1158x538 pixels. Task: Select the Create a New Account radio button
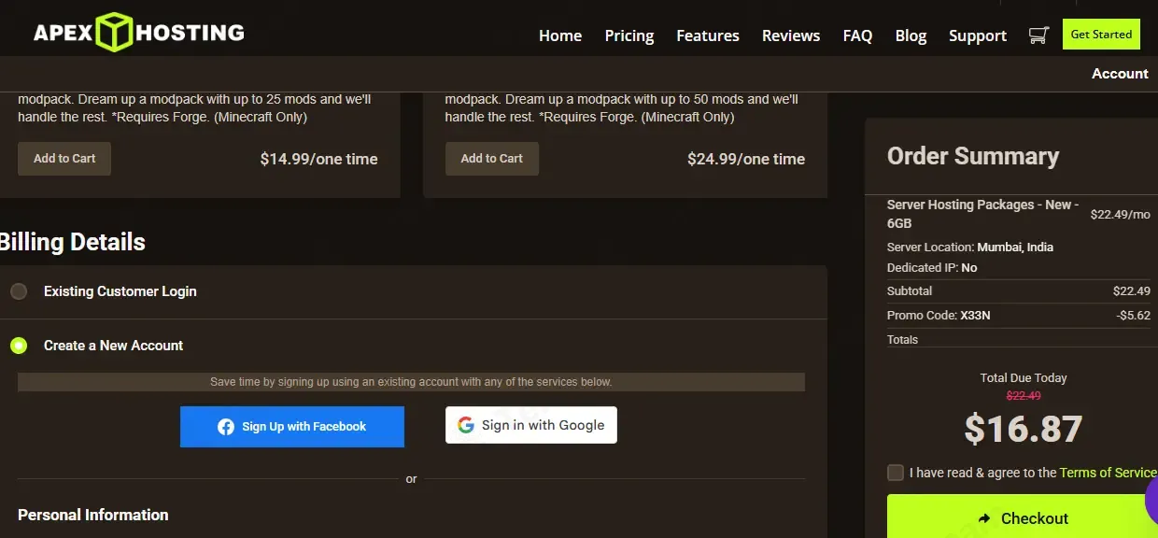coord(19,346)
